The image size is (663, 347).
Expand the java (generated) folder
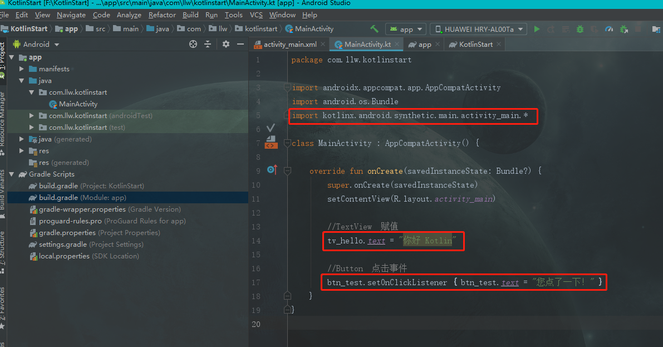(22, 139)
